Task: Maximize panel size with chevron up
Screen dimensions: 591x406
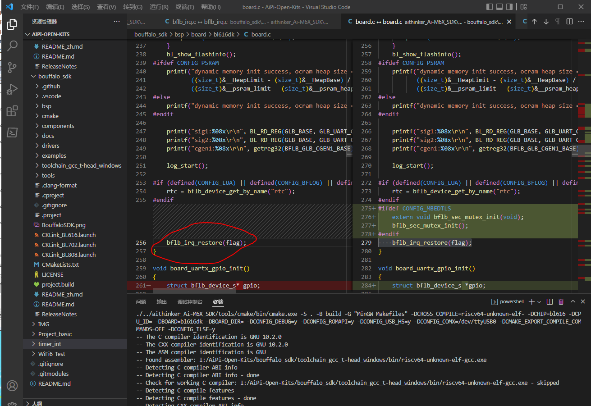Action: [x=573, y=301]
